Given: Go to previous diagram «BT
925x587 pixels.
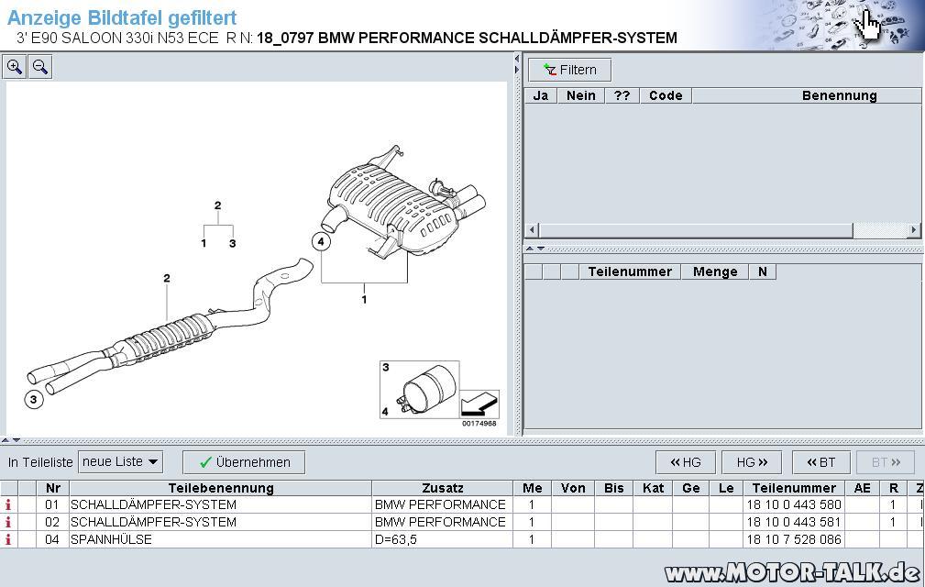Looking at the screenshot, I should point(821,462).
